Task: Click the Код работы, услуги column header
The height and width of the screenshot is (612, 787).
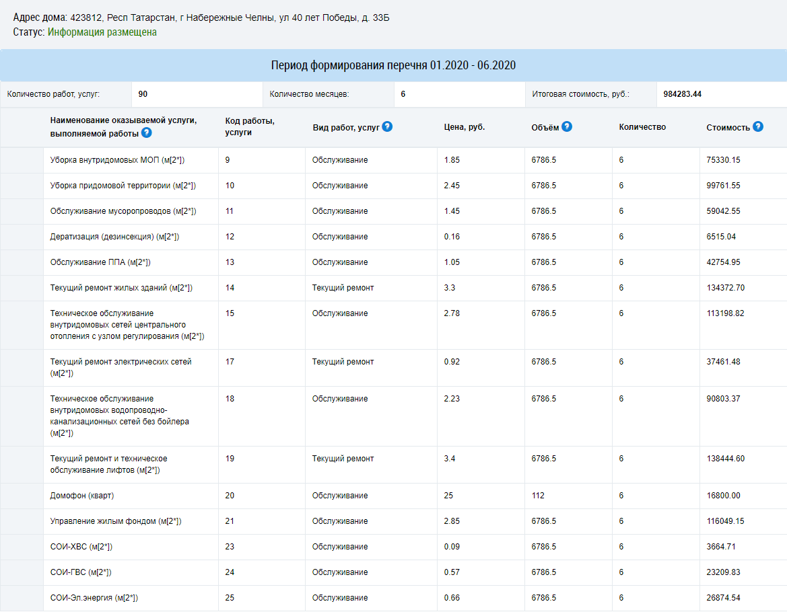Action: coord(250,127)
